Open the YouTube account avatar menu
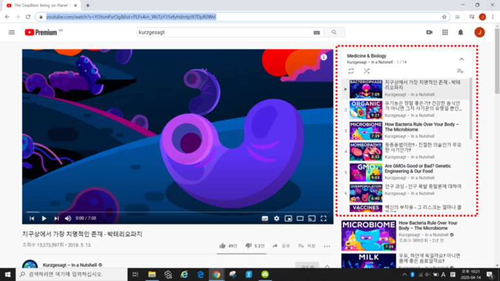 coord(479,32)
